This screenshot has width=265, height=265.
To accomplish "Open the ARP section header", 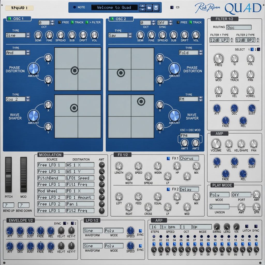I will point(159,220).
